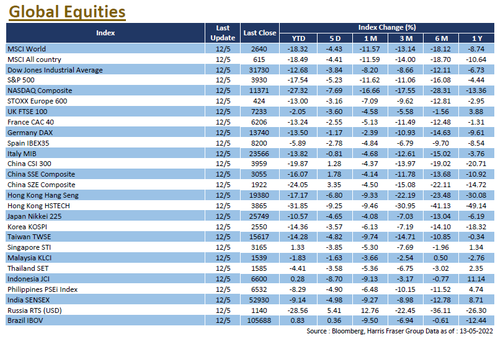Screen dimensions: 503x339
Task: Click the Philippines PSEi Index label
Action: tap(42, 289)
